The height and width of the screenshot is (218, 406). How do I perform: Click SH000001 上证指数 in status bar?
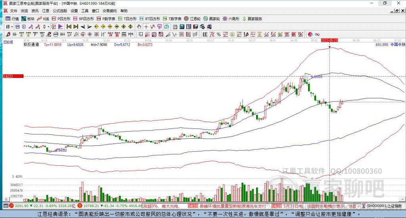384,206
